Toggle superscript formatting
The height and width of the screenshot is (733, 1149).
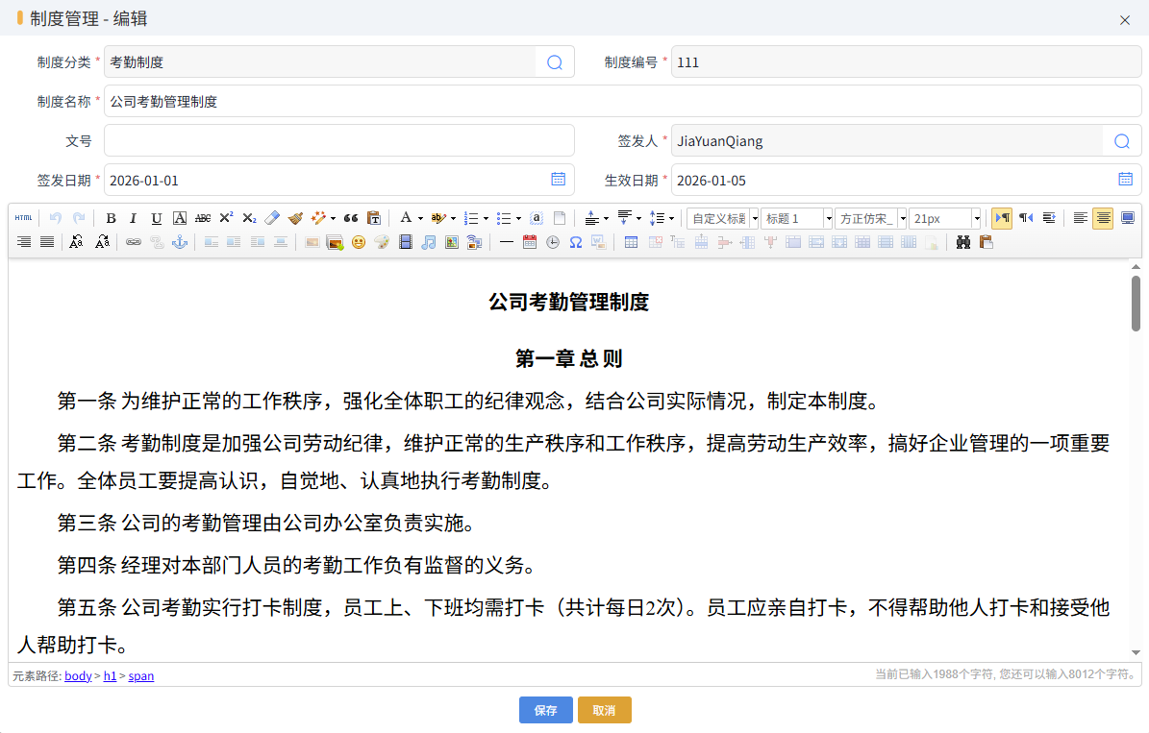(226, 218)
